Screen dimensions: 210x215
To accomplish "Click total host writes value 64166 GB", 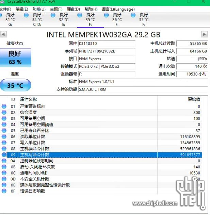I will coord(192,51).
